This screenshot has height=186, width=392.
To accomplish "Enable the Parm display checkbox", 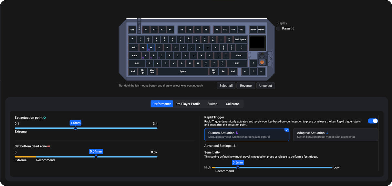I will (x=278, y=29).
